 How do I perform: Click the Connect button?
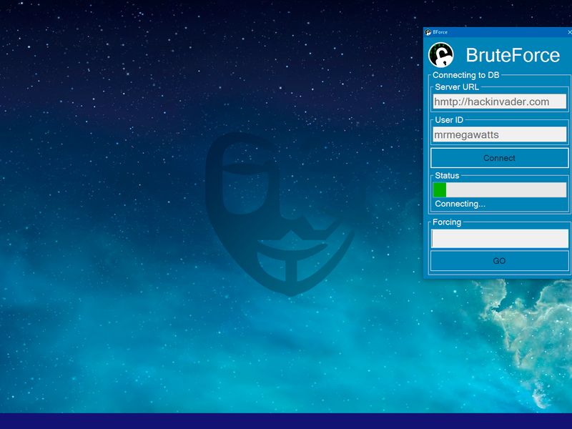coord(499,158)
